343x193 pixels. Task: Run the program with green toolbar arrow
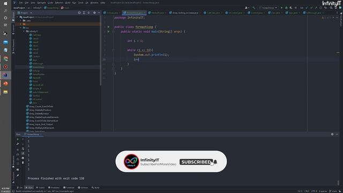281,8
